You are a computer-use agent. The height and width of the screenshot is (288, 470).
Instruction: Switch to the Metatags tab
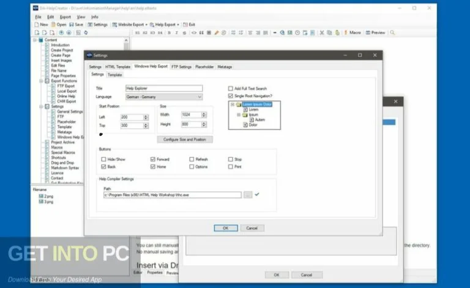pyautogui.click(x=225, y=67)
